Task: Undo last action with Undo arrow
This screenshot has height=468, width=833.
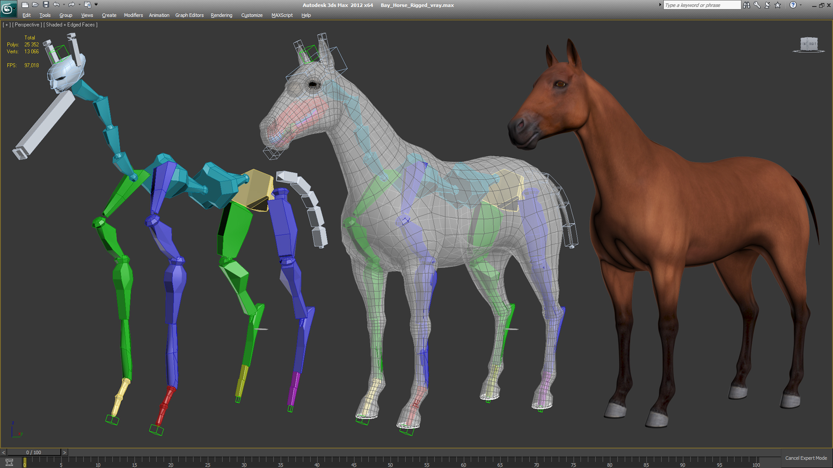Action: (56, 5)
